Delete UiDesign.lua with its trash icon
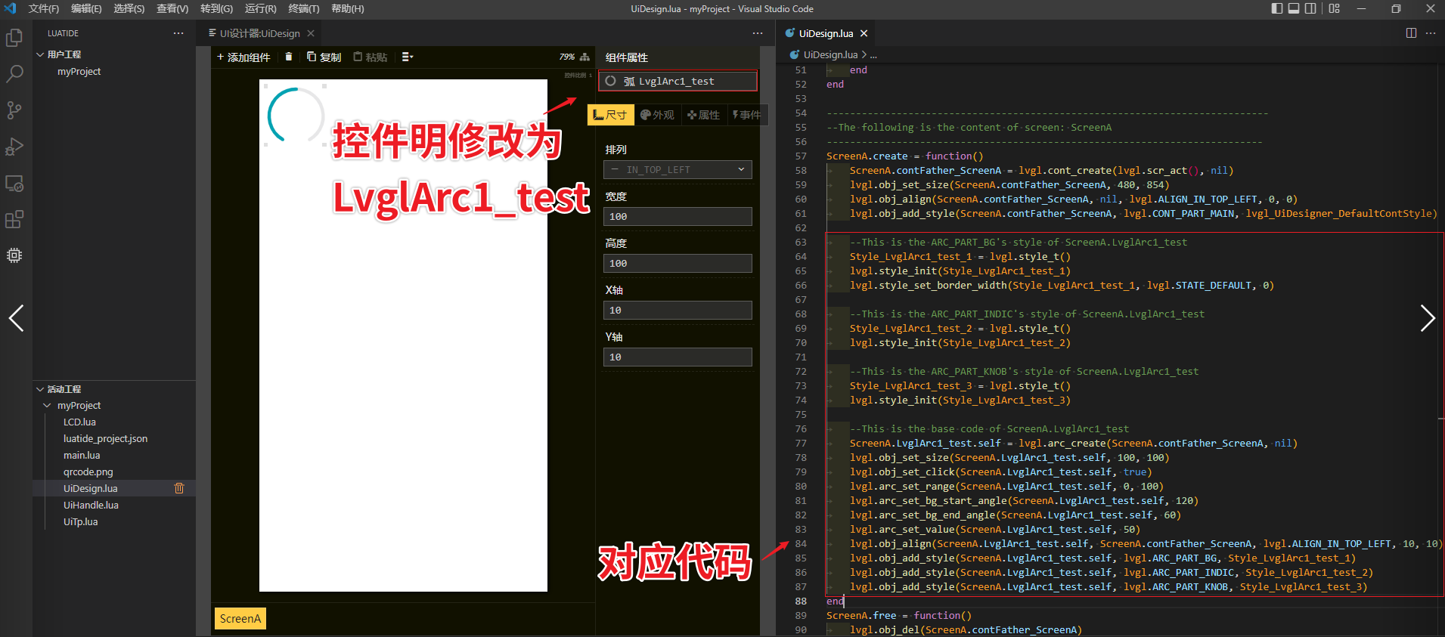 click(179, 488)
